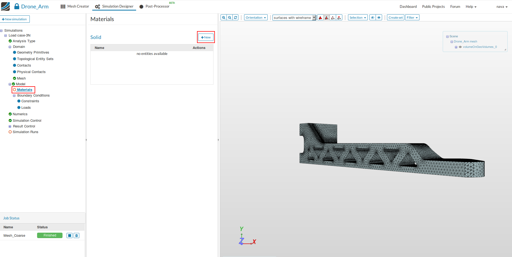This screenshot has height=257, width=512.
Task: Open the Orientation dropdown
Action: [256, 18]
